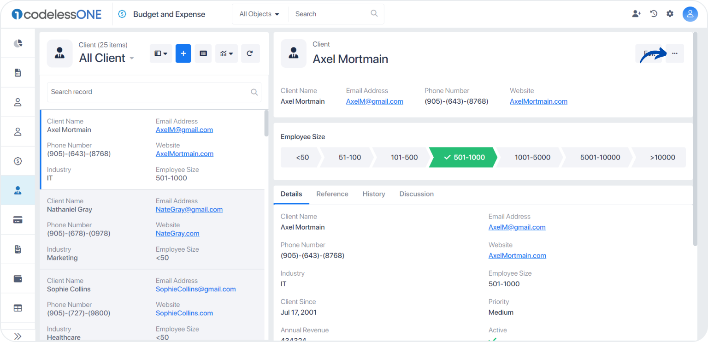
Task: Open the more actions ellipsis menu
Action: 675,53
